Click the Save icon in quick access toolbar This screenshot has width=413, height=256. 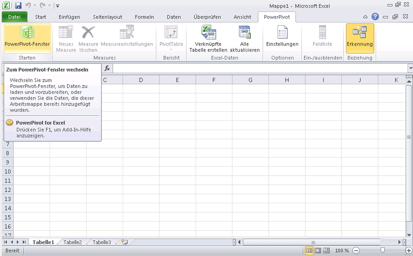[x=18, y=6]
